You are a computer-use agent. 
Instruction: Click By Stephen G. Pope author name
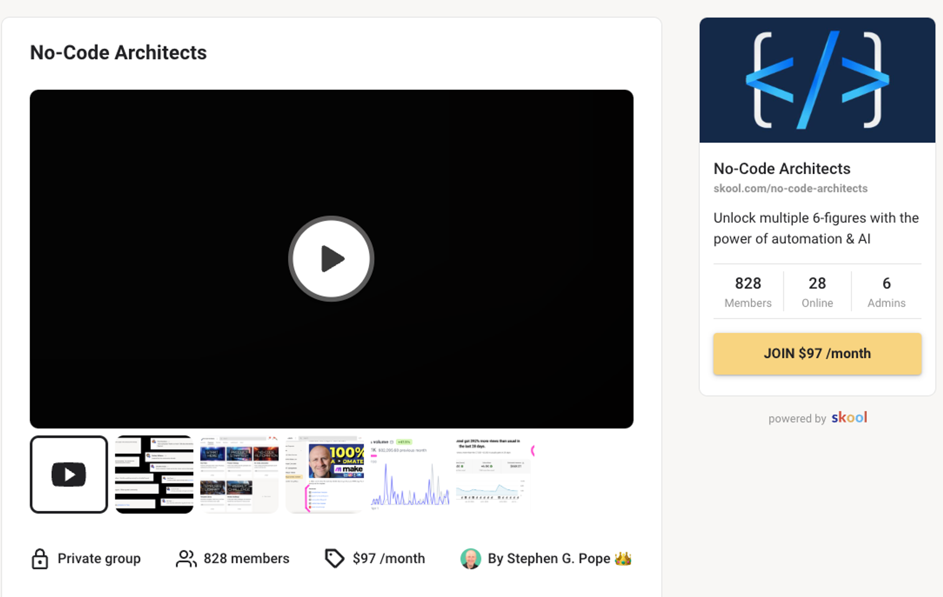coord(549,559)
